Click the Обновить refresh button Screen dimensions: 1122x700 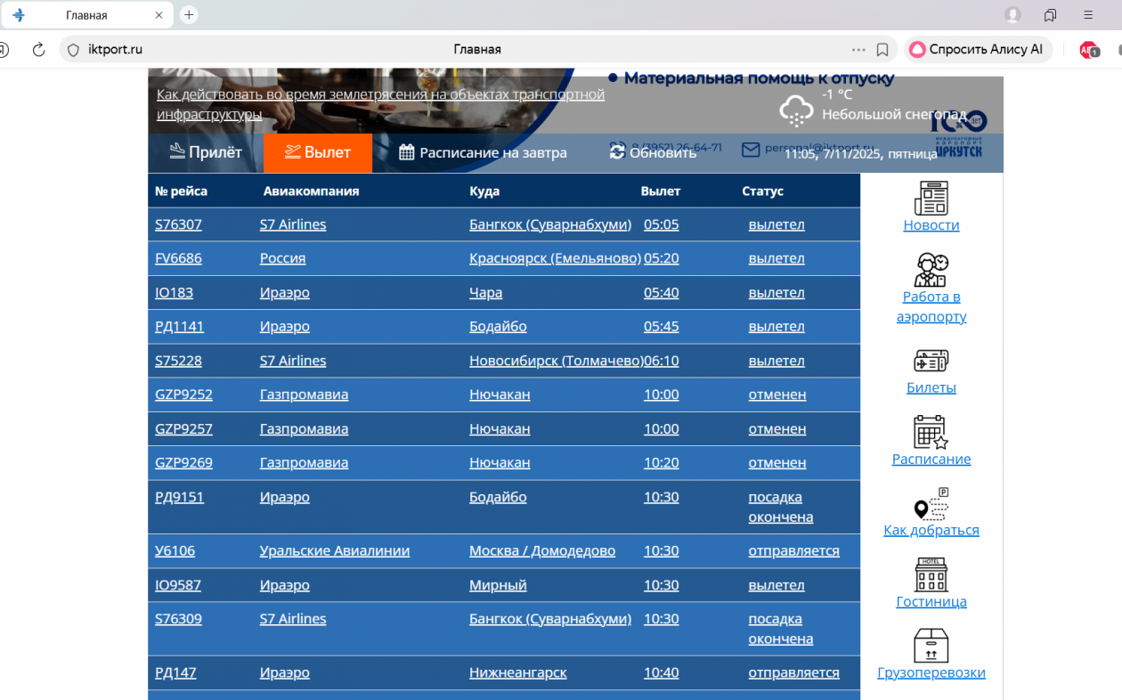pyautogui.click(x=653, y=152)
